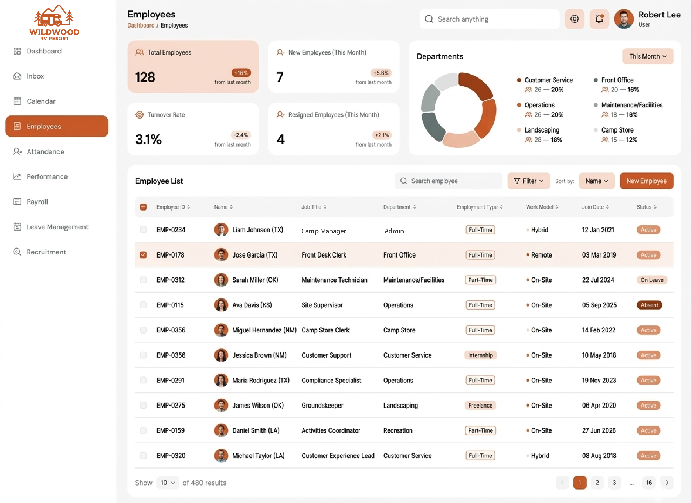Uncheck Jose Garcia's row checkbox
Screen dimensions: 692x503
tap(143, 255)
